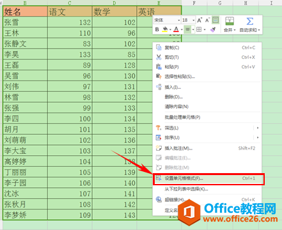Click the merge cells icon
The height and width of the screenshot is (230, 282).
coord(230,21)
